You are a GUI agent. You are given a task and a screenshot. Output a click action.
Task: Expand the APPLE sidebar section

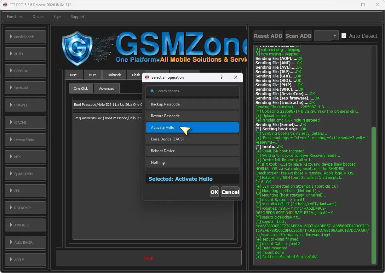point(25,259)
